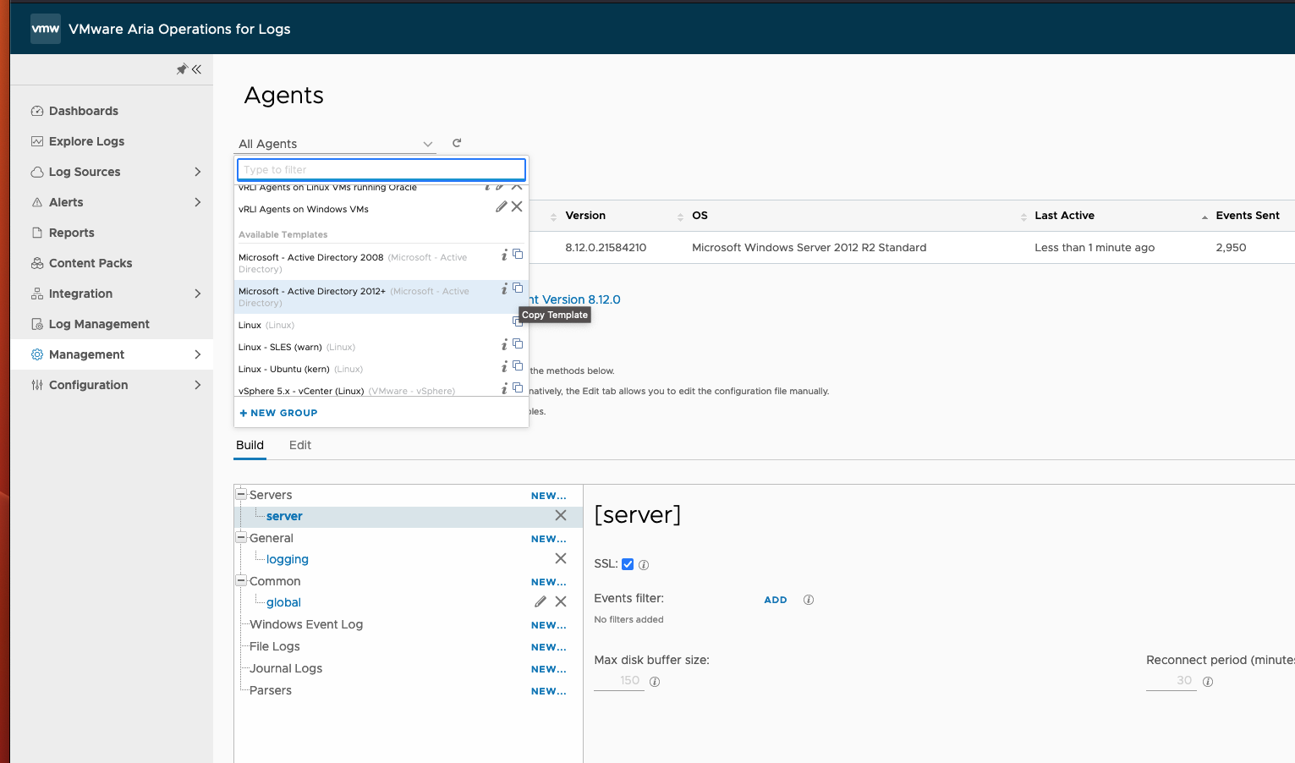The width and height of the screenshot is (1295, 763).
Task: Click the Type to filter input box
Action: (380, 169)
